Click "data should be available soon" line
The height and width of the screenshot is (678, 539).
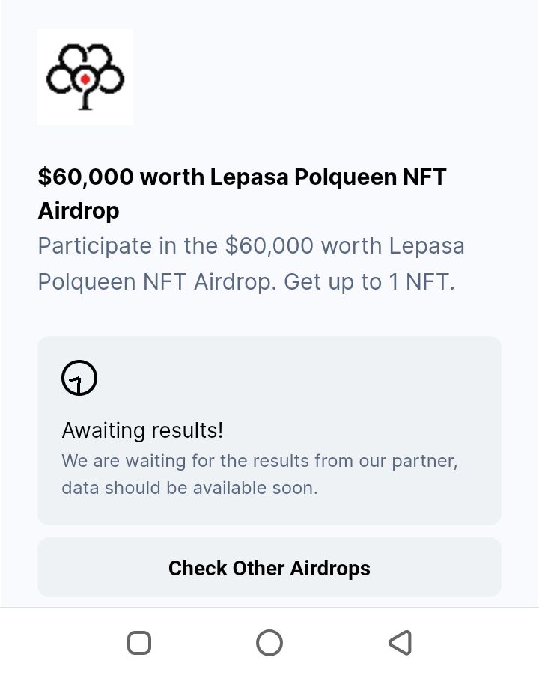click(189, 488)
